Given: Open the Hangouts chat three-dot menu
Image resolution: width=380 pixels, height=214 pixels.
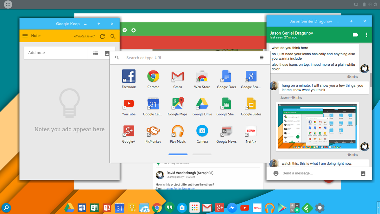Looking at the screenshot, I should [x=366, y=35].
